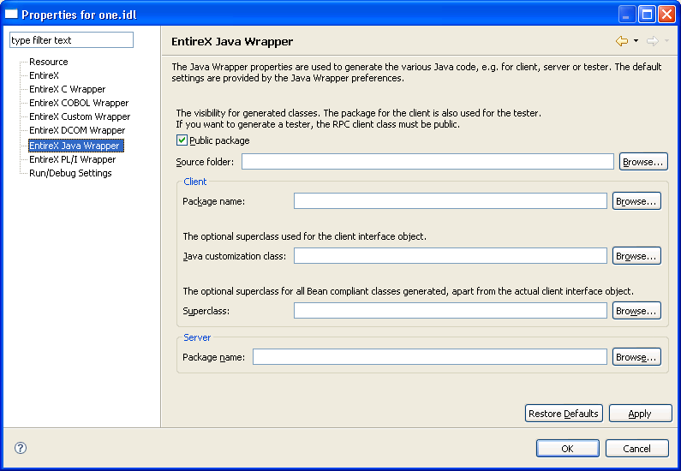Open the help question mark icon

(x=21, y=448)
